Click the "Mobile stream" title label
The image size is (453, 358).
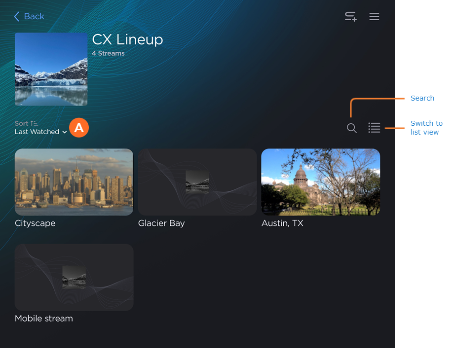coord(44,319)
